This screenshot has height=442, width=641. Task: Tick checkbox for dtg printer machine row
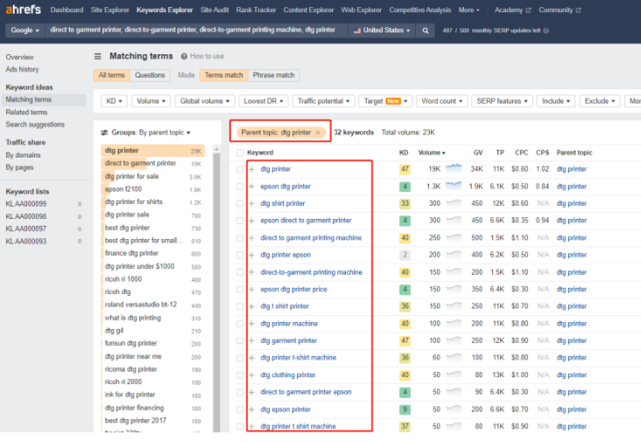(240, 324)
